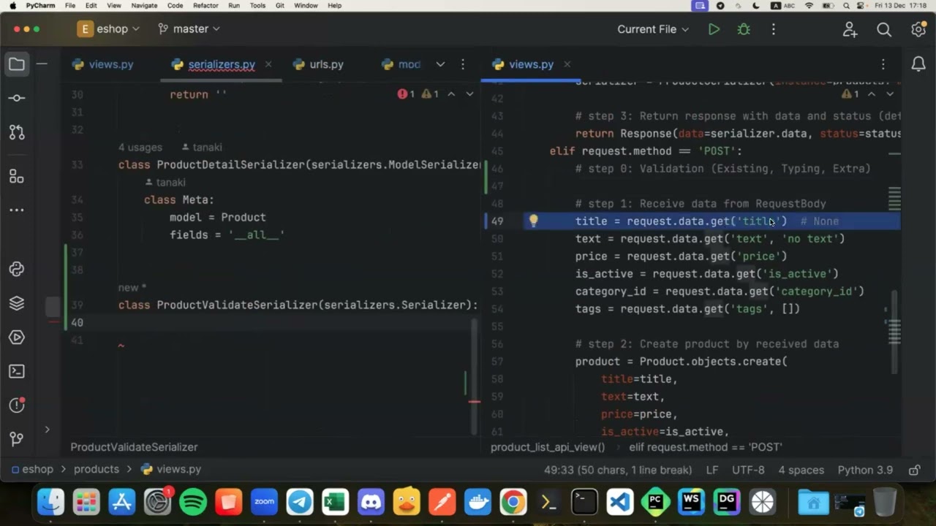Screen dimensions: 936x526
Task: Click the error count indicator in serializers.py
Action: pos(406,94)
